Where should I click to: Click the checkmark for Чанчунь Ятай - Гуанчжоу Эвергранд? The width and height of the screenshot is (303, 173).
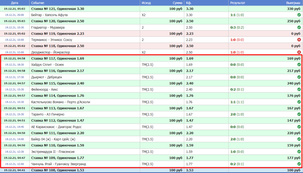pyautogui.click(x=299, y=164)
